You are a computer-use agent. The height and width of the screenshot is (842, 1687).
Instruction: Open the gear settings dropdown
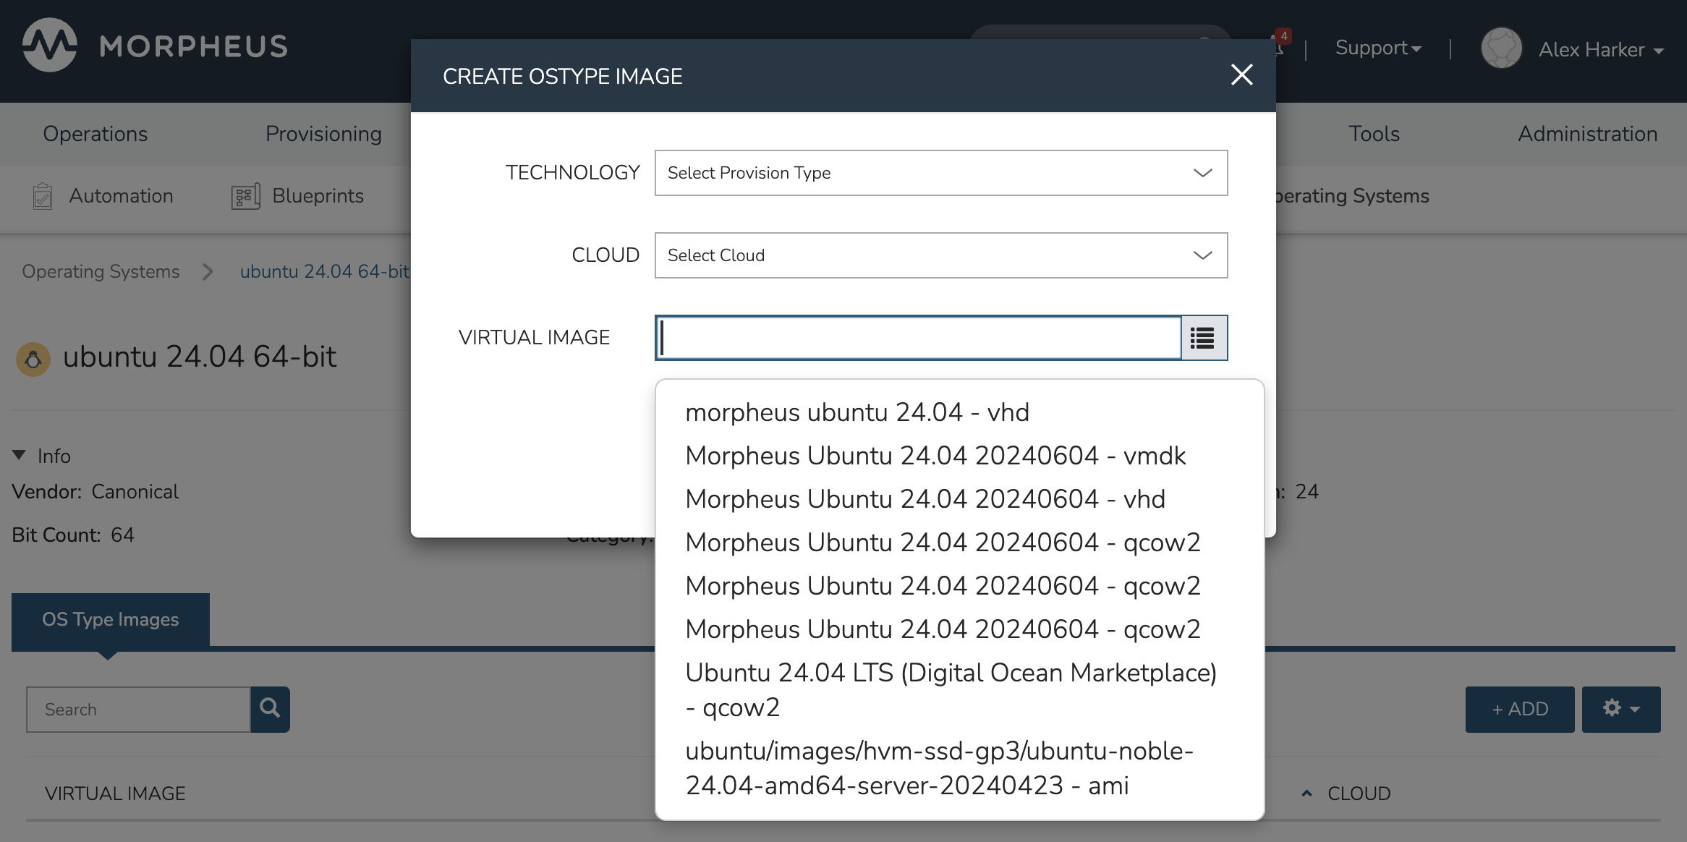[x=1620, y=709]
